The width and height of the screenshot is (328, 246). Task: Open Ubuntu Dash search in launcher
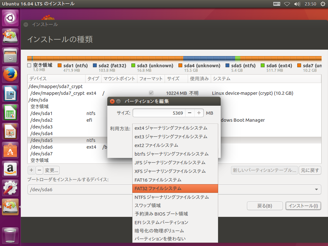tap(10, 18)
